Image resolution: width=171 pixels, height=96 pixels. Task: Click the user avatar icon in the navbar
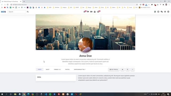tap(155, 12)
